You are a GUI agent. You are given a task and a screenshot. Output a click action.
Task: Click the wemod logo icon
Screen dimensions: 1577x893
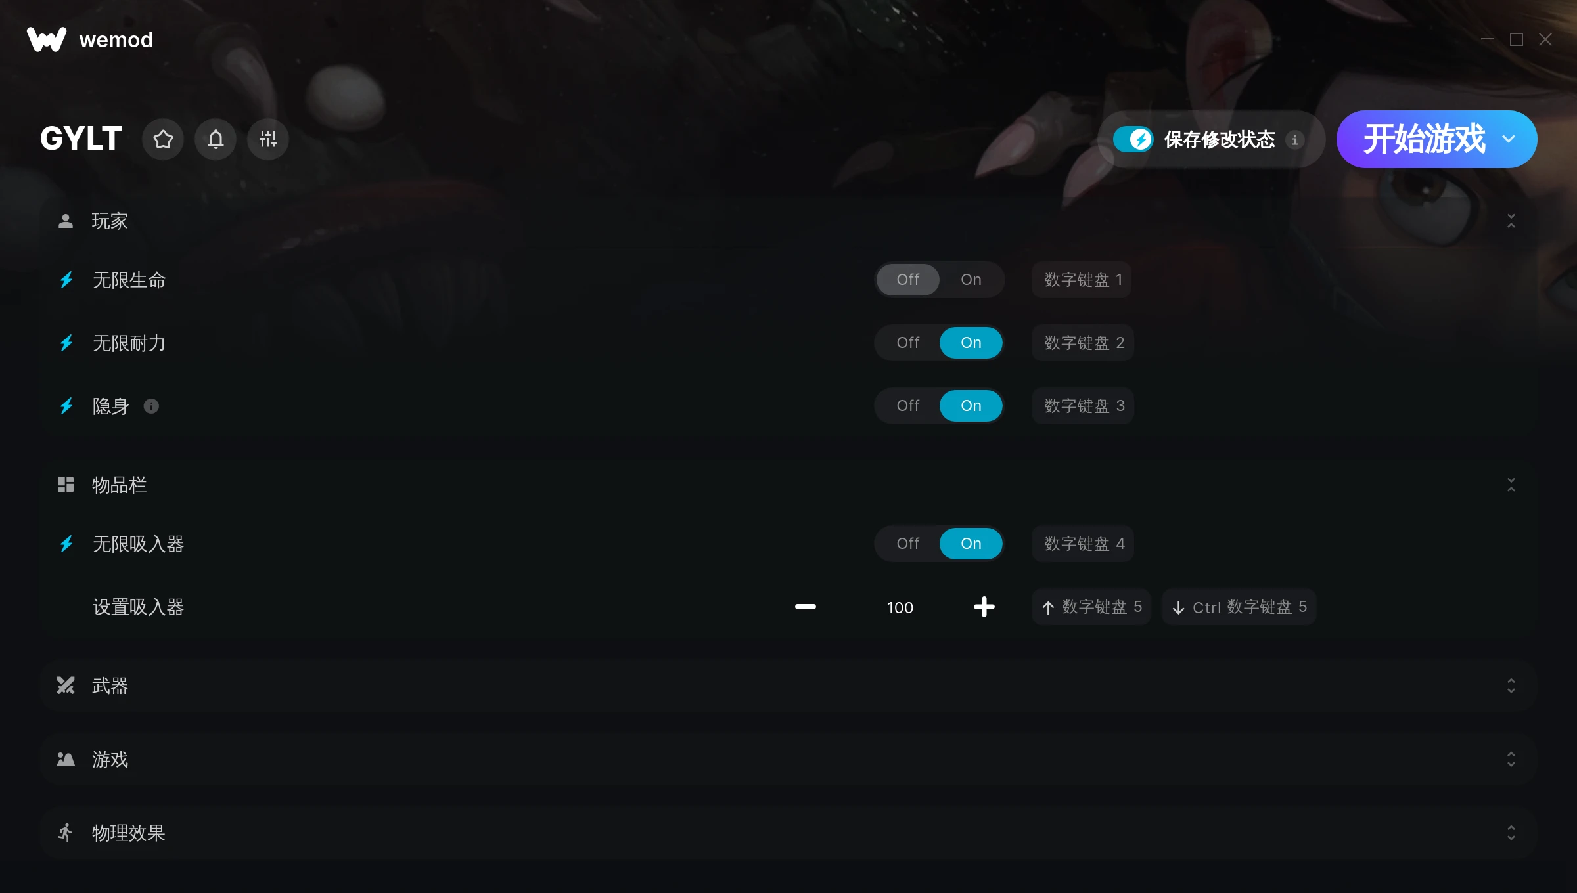pos(47,39)
